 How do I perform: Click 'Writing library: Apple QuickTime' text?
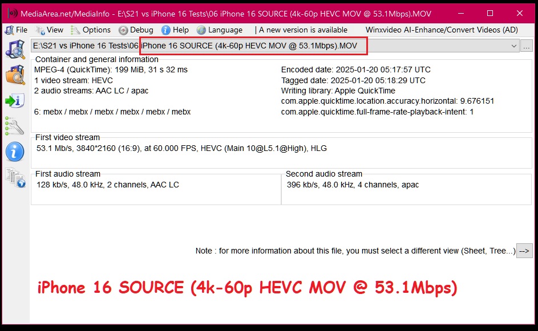point(338,91)
